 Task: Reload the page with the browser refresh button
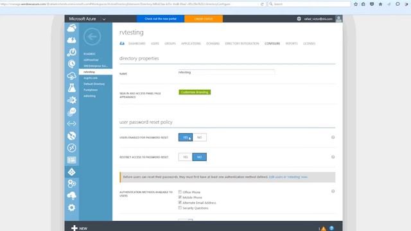[262, 4]
